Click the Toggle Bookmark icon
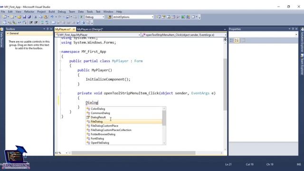304x171 pixels. coord(54,23)
